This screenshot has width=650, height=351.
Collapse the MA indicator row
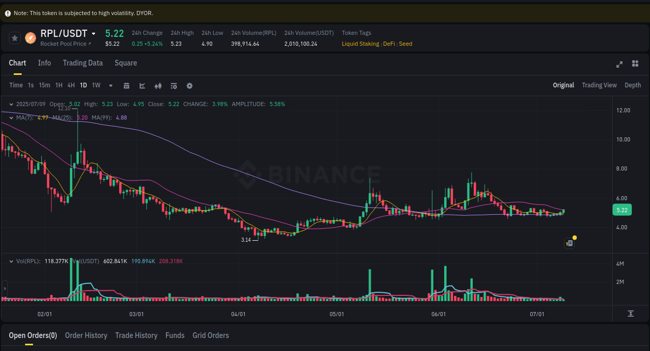pyautogui.click(x=11, y=118)
